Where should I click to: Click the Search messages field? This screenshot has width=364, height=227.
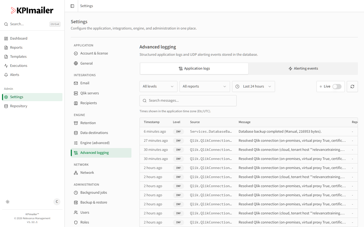coord(188,101)
